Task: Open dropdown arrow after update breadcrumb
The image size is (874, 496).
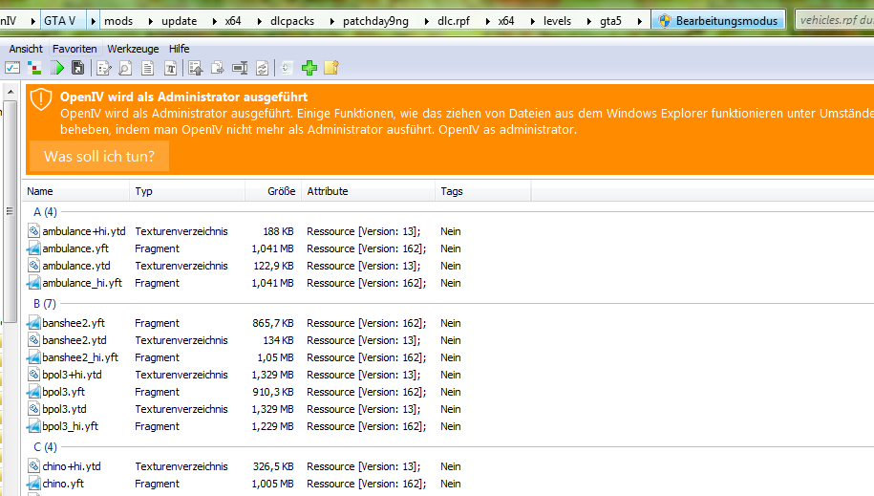Action: 214,21
